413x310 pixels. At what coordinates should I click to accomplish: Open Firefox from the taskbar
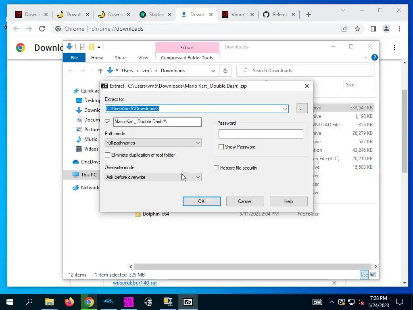pos(69,302)
